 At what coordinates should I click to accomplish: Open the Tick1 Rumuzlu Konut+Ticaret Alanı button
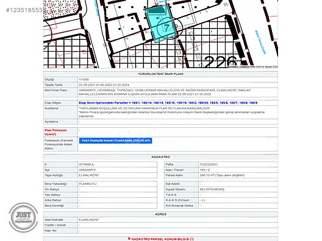click(116, 141)
